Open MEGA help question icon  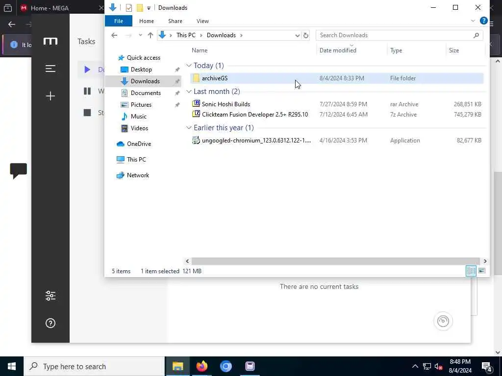click(x=50, y=323)
